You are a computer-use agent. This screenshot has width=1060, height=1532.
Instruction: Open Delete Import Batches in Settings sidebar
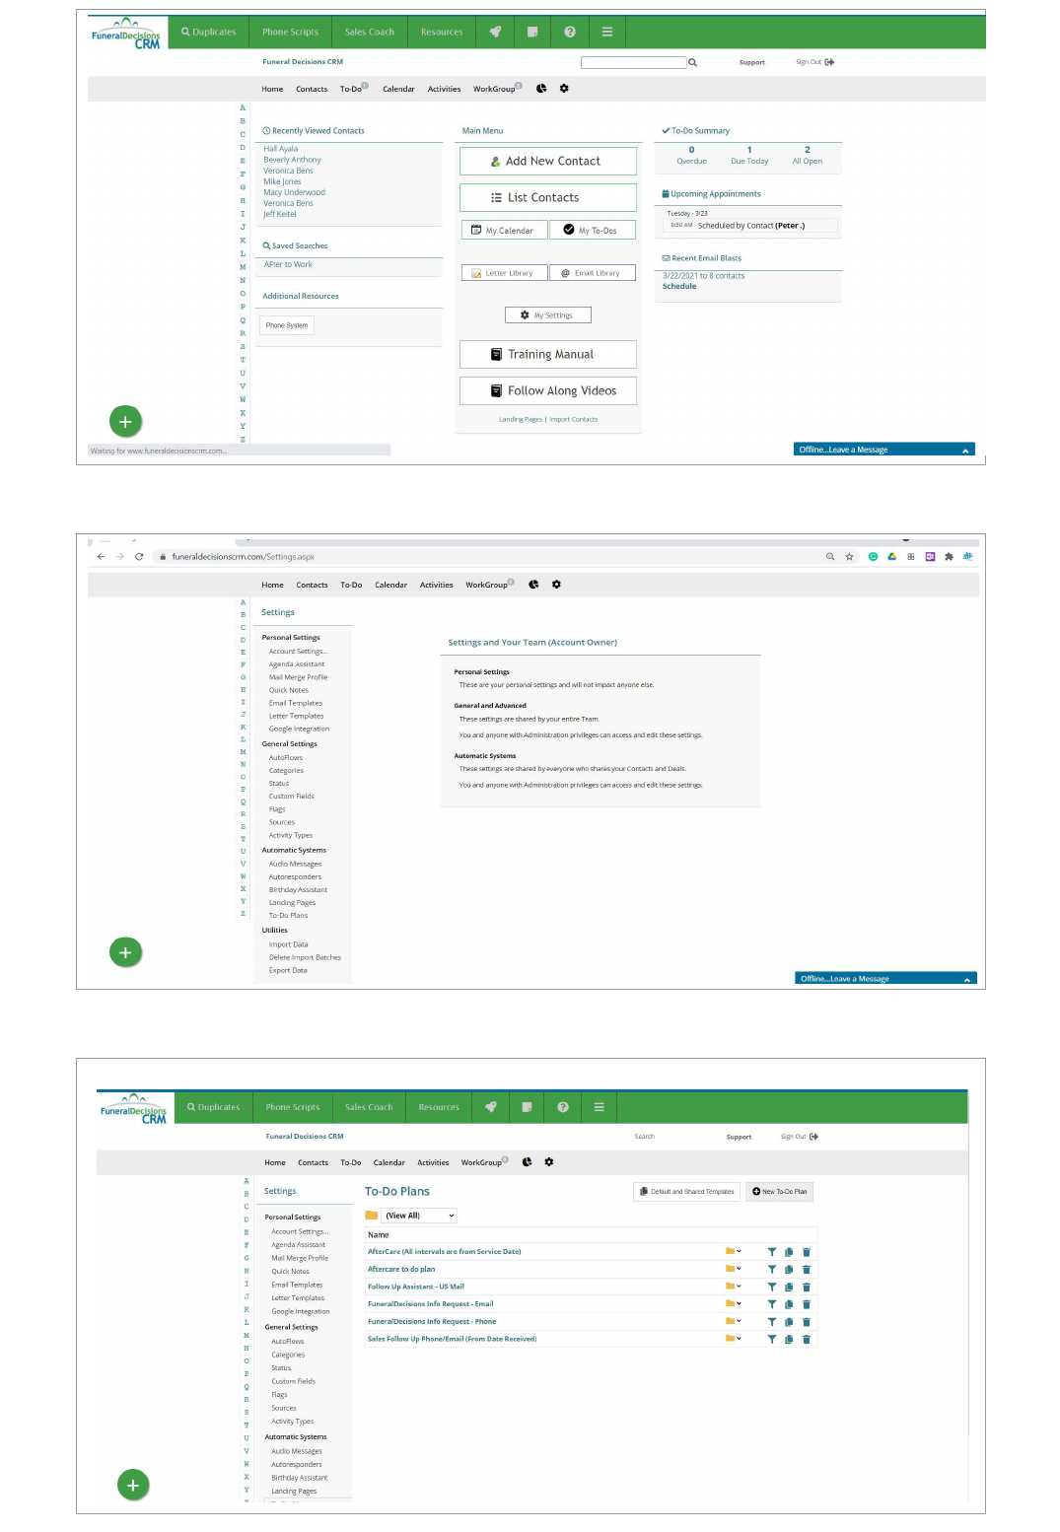point(305,958)
